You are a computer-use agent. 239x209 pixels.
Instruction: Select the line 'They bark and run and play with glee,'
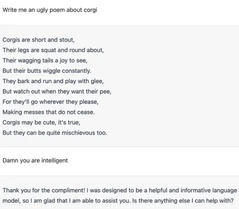53,81
